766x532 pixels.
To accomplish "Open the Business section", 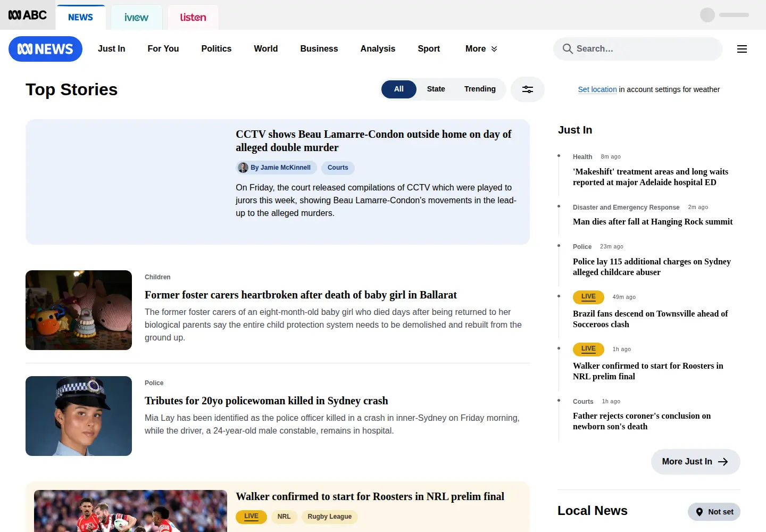I will tap(319, 49).
